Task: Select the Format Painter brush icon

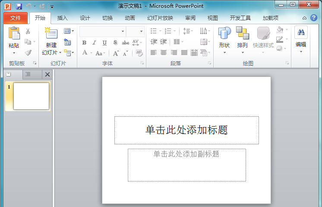Action: click(x=28, y=53)
